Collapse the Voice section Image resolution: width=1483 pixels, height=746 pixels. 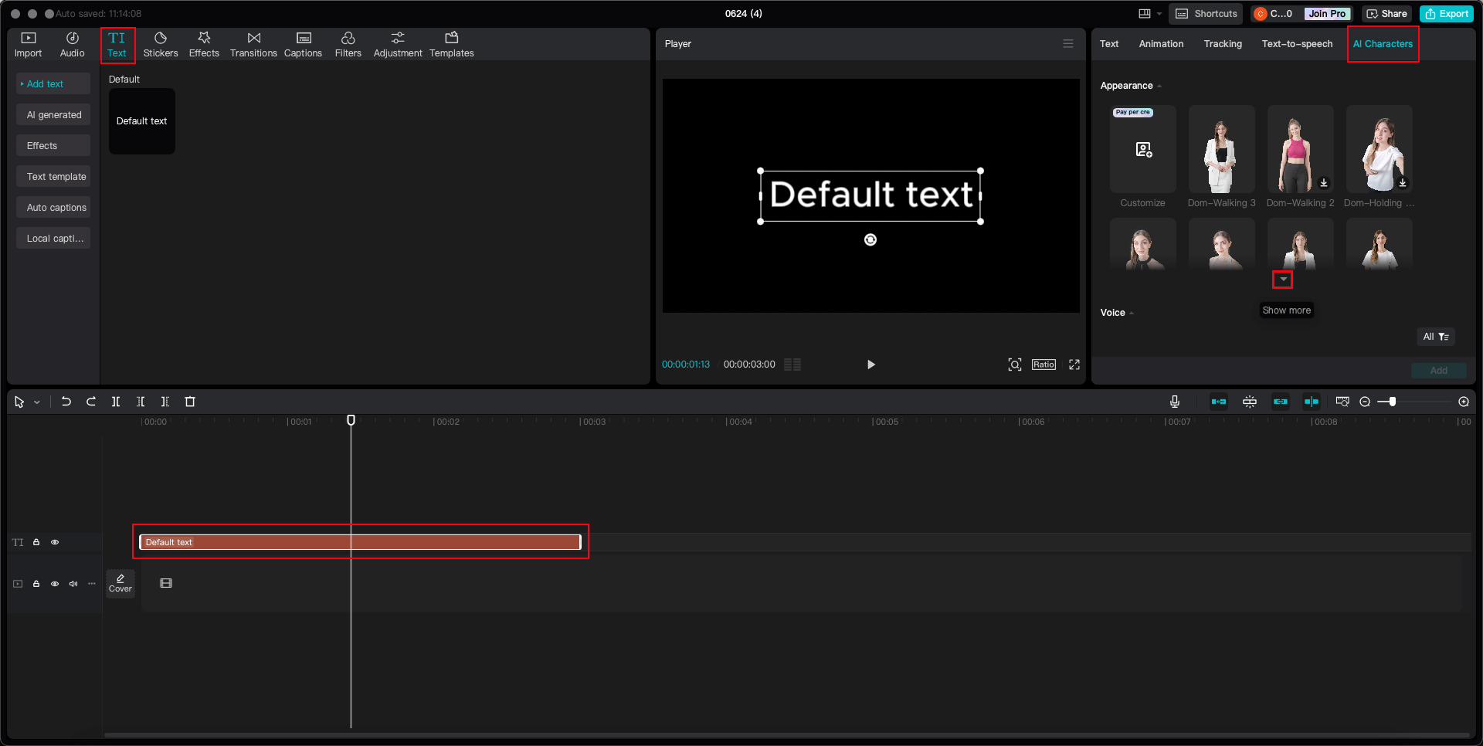(1132, 314)
